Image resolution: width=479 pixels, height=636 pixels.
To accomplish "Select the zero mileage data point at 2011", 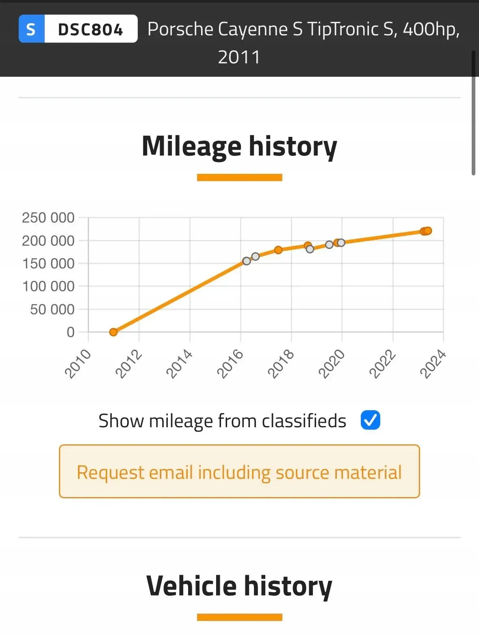I will 113,332.
